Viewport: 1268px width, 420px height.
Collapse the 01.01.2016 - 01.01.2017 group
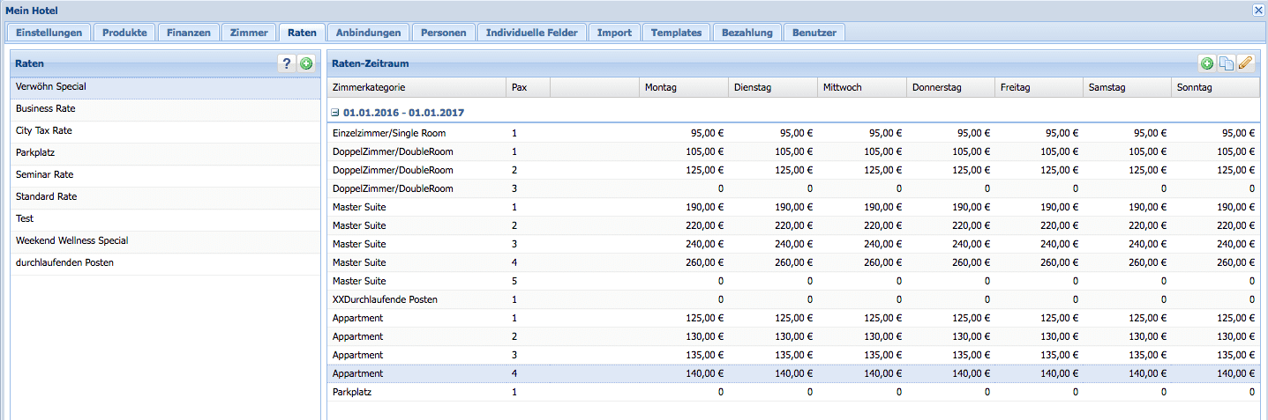pos(336,113)
